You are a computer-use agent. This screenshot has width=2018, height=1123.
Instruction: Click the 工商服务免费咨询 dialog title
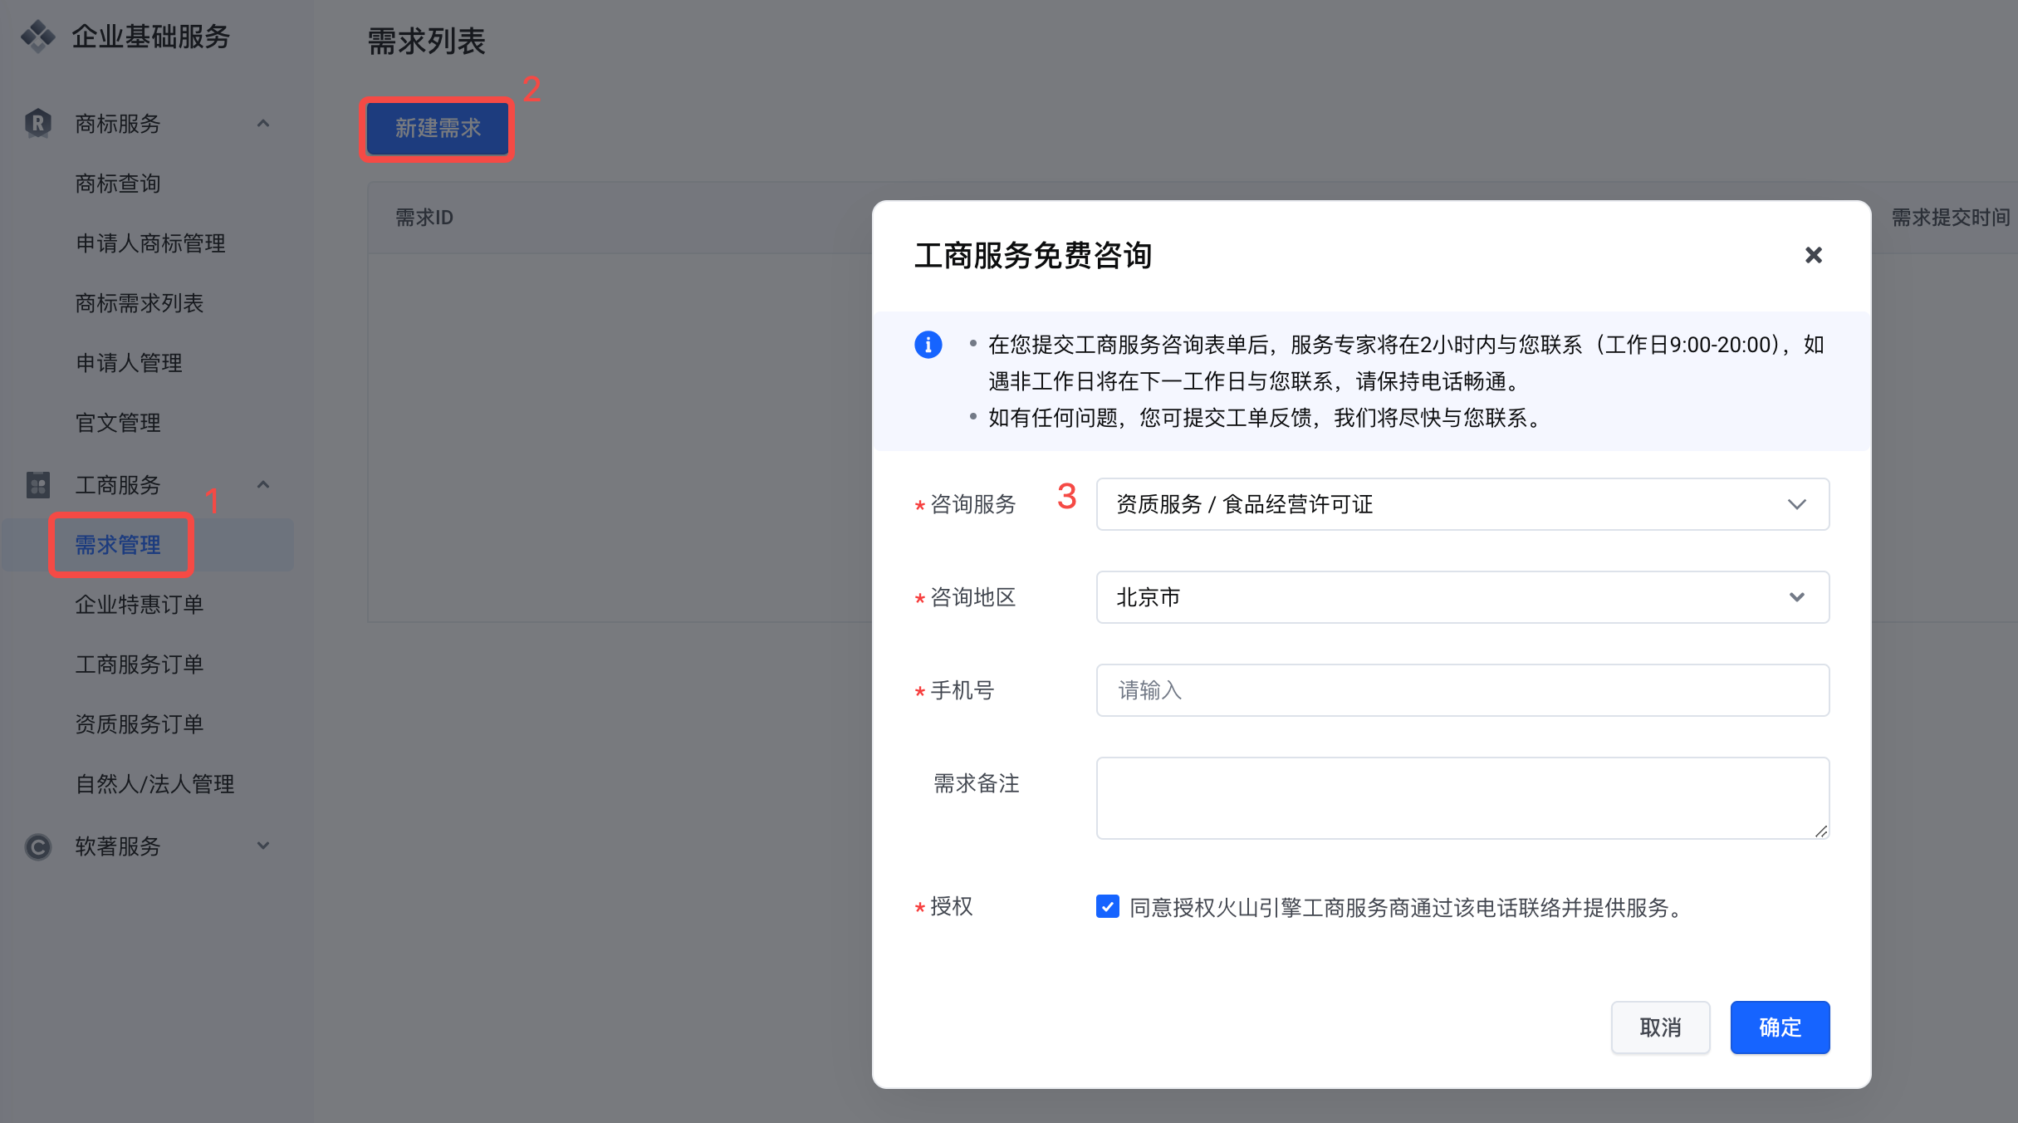(x=1033, y=255)
